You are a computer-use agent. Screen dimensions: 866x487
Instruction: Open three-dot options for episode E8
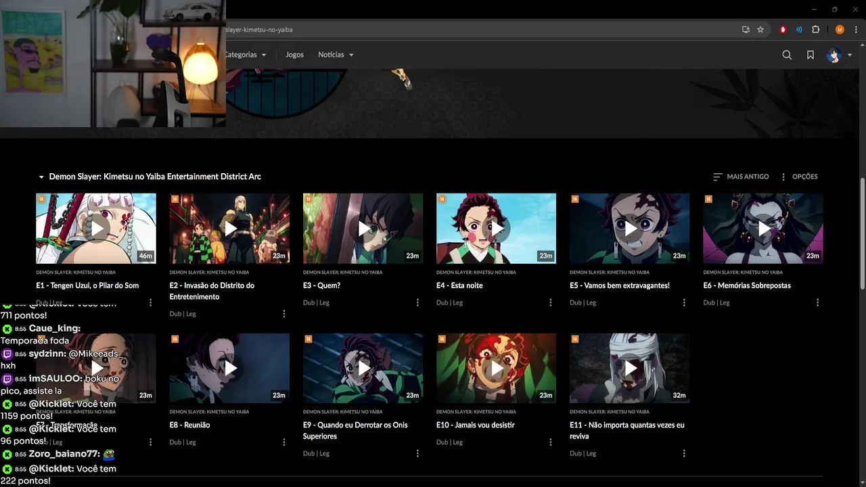[284, 442]
